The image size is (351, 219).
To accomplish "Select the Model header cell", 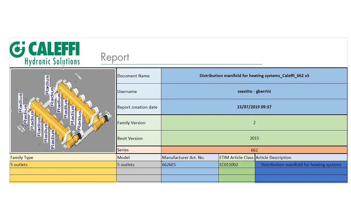I will coord(139,157).
